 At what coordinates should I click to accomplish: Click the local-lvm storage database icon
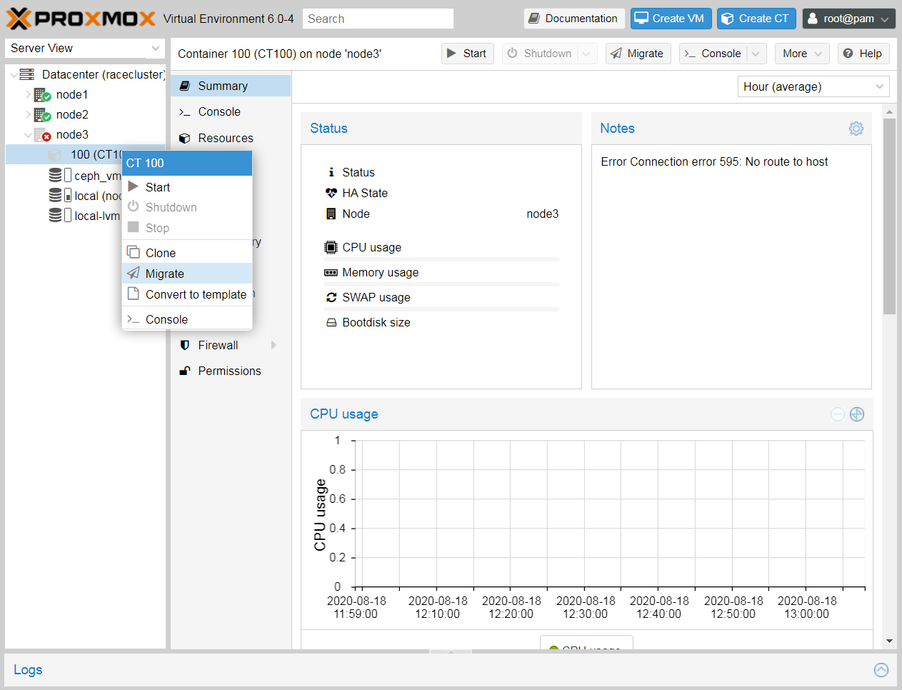(x=55, y=215)
